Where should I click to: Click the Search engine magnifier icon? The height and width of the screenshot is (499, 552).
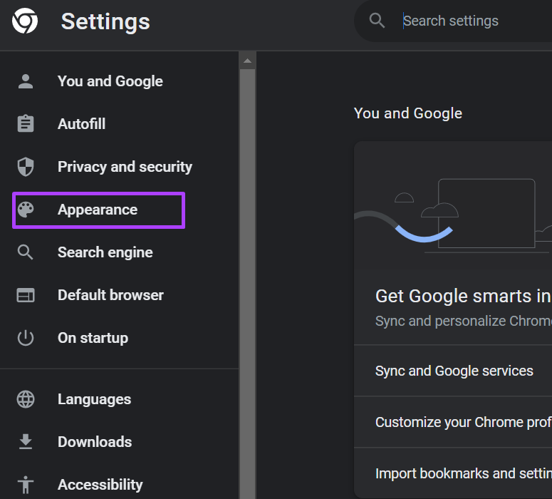26,252
